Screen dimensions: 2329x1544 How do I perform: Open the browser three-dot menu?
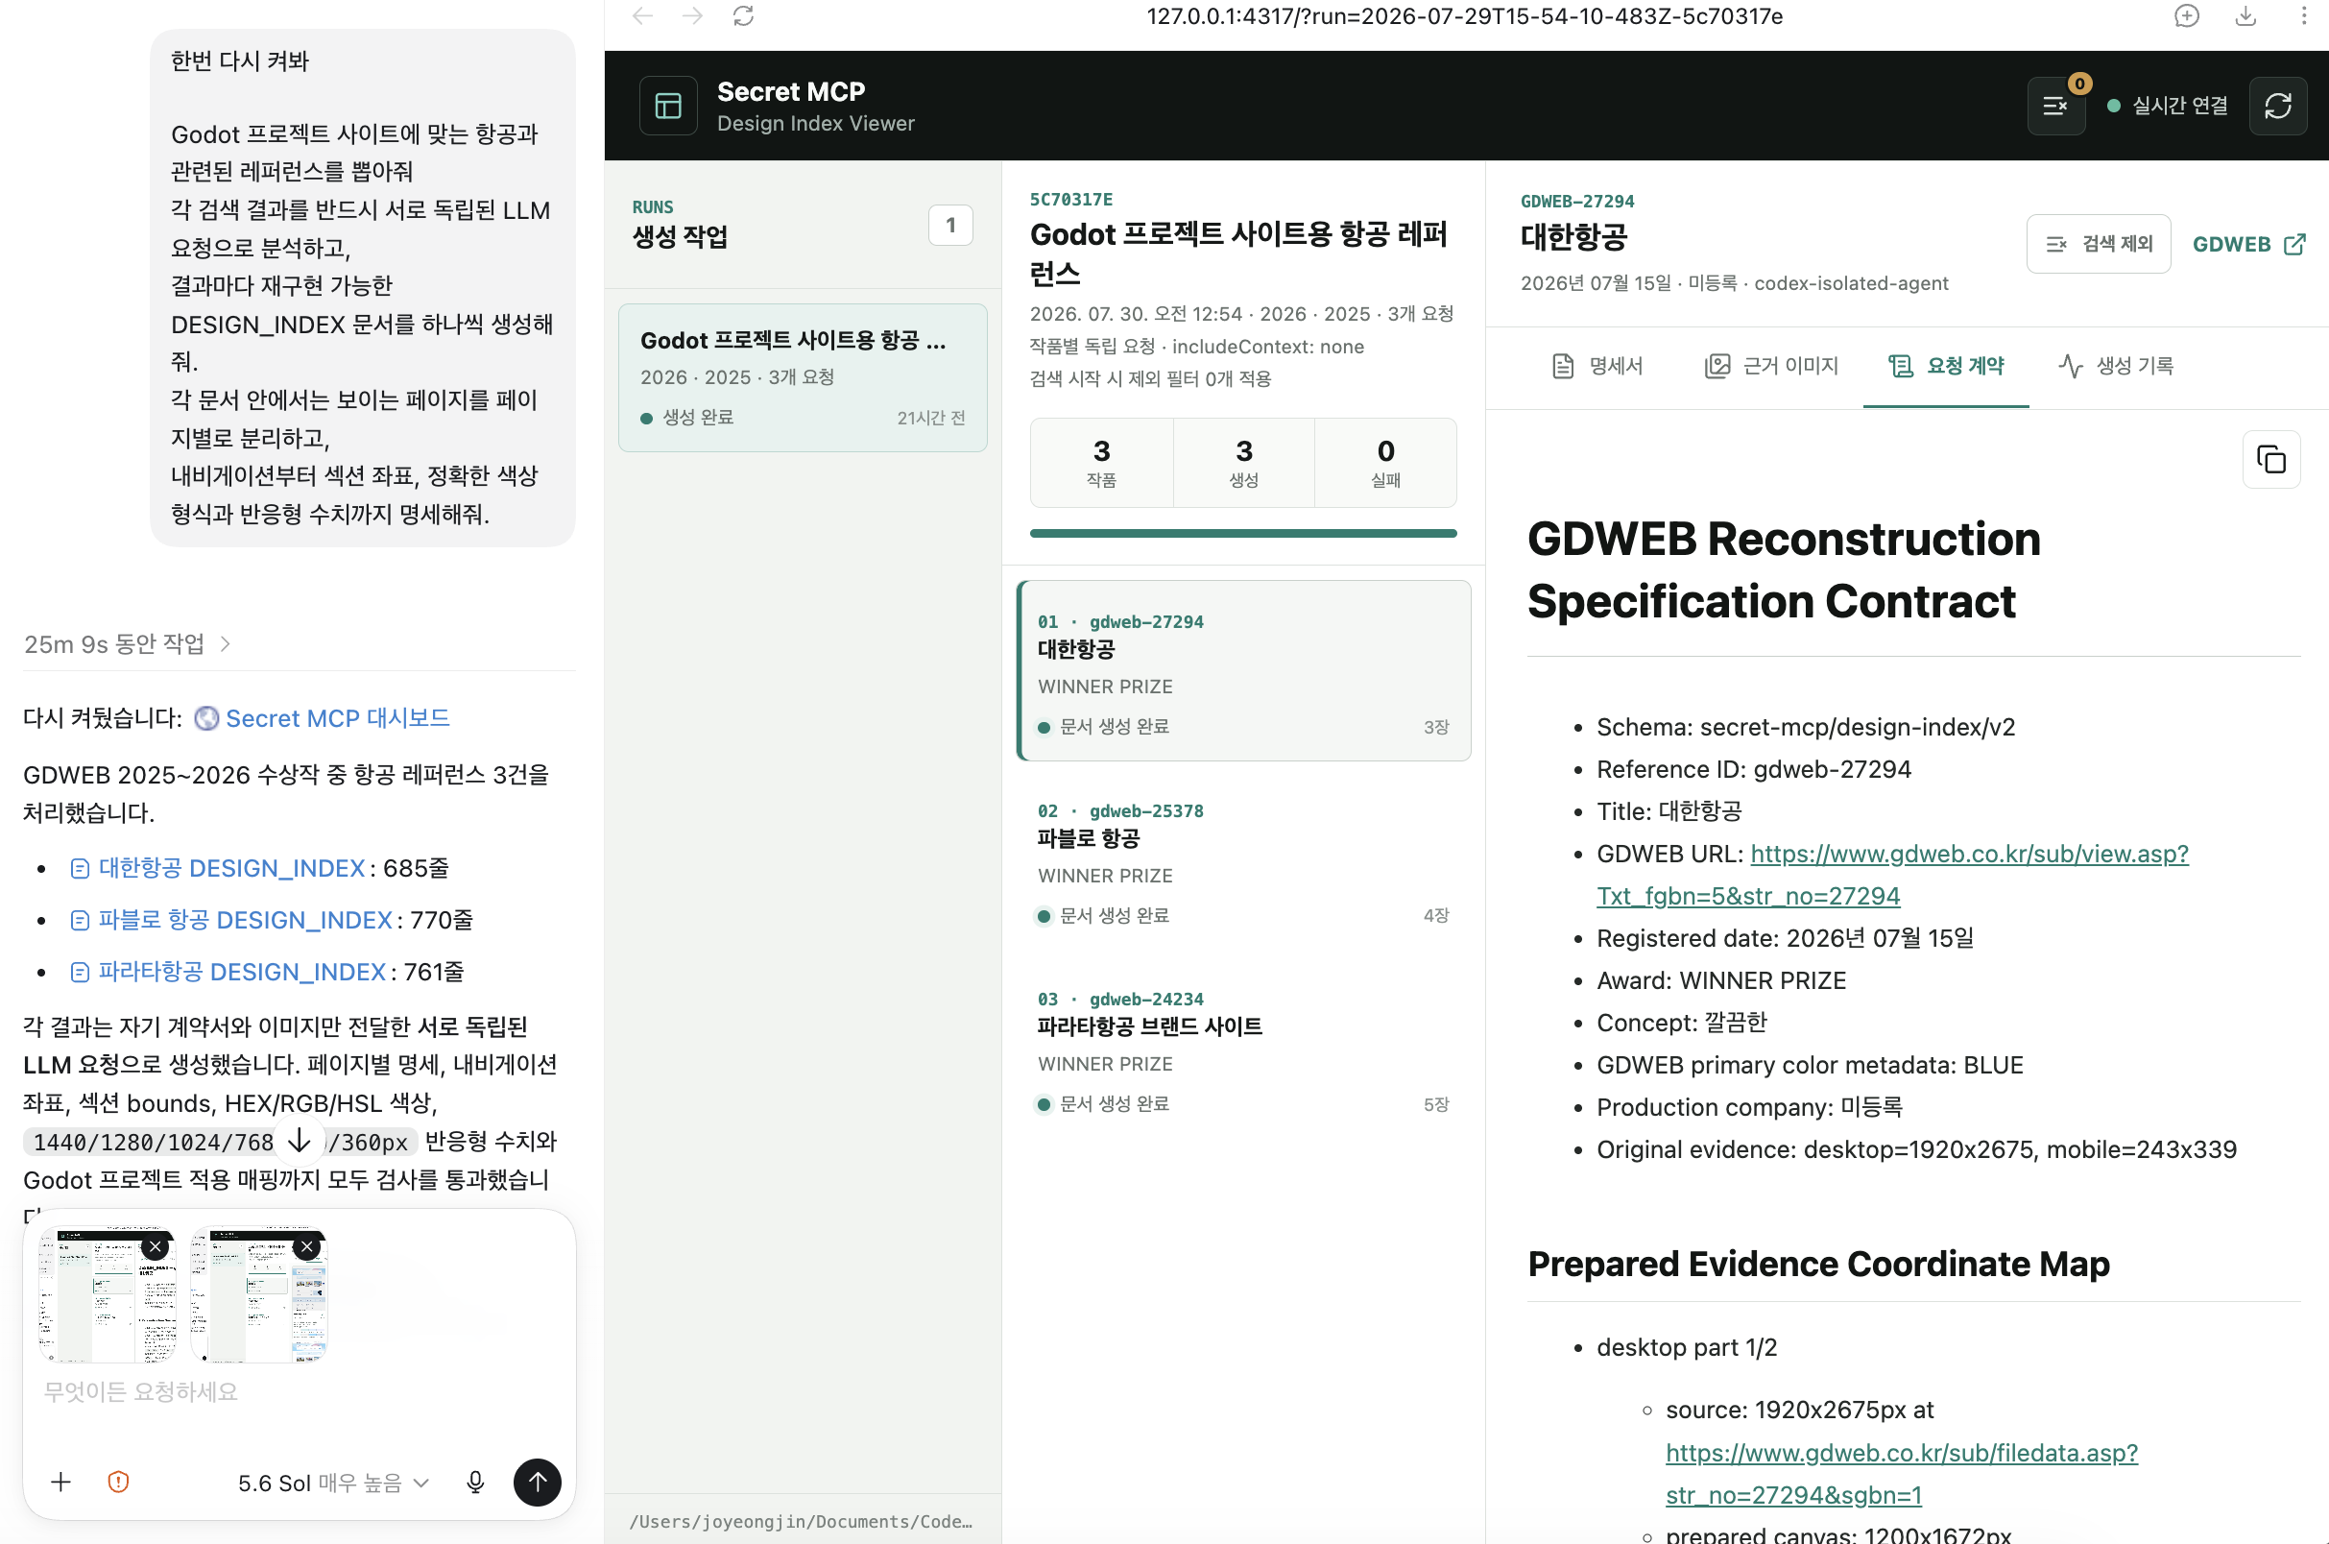point(2303,15)
